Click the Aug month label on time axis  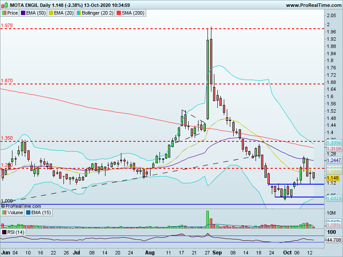[x=150, y=253]
